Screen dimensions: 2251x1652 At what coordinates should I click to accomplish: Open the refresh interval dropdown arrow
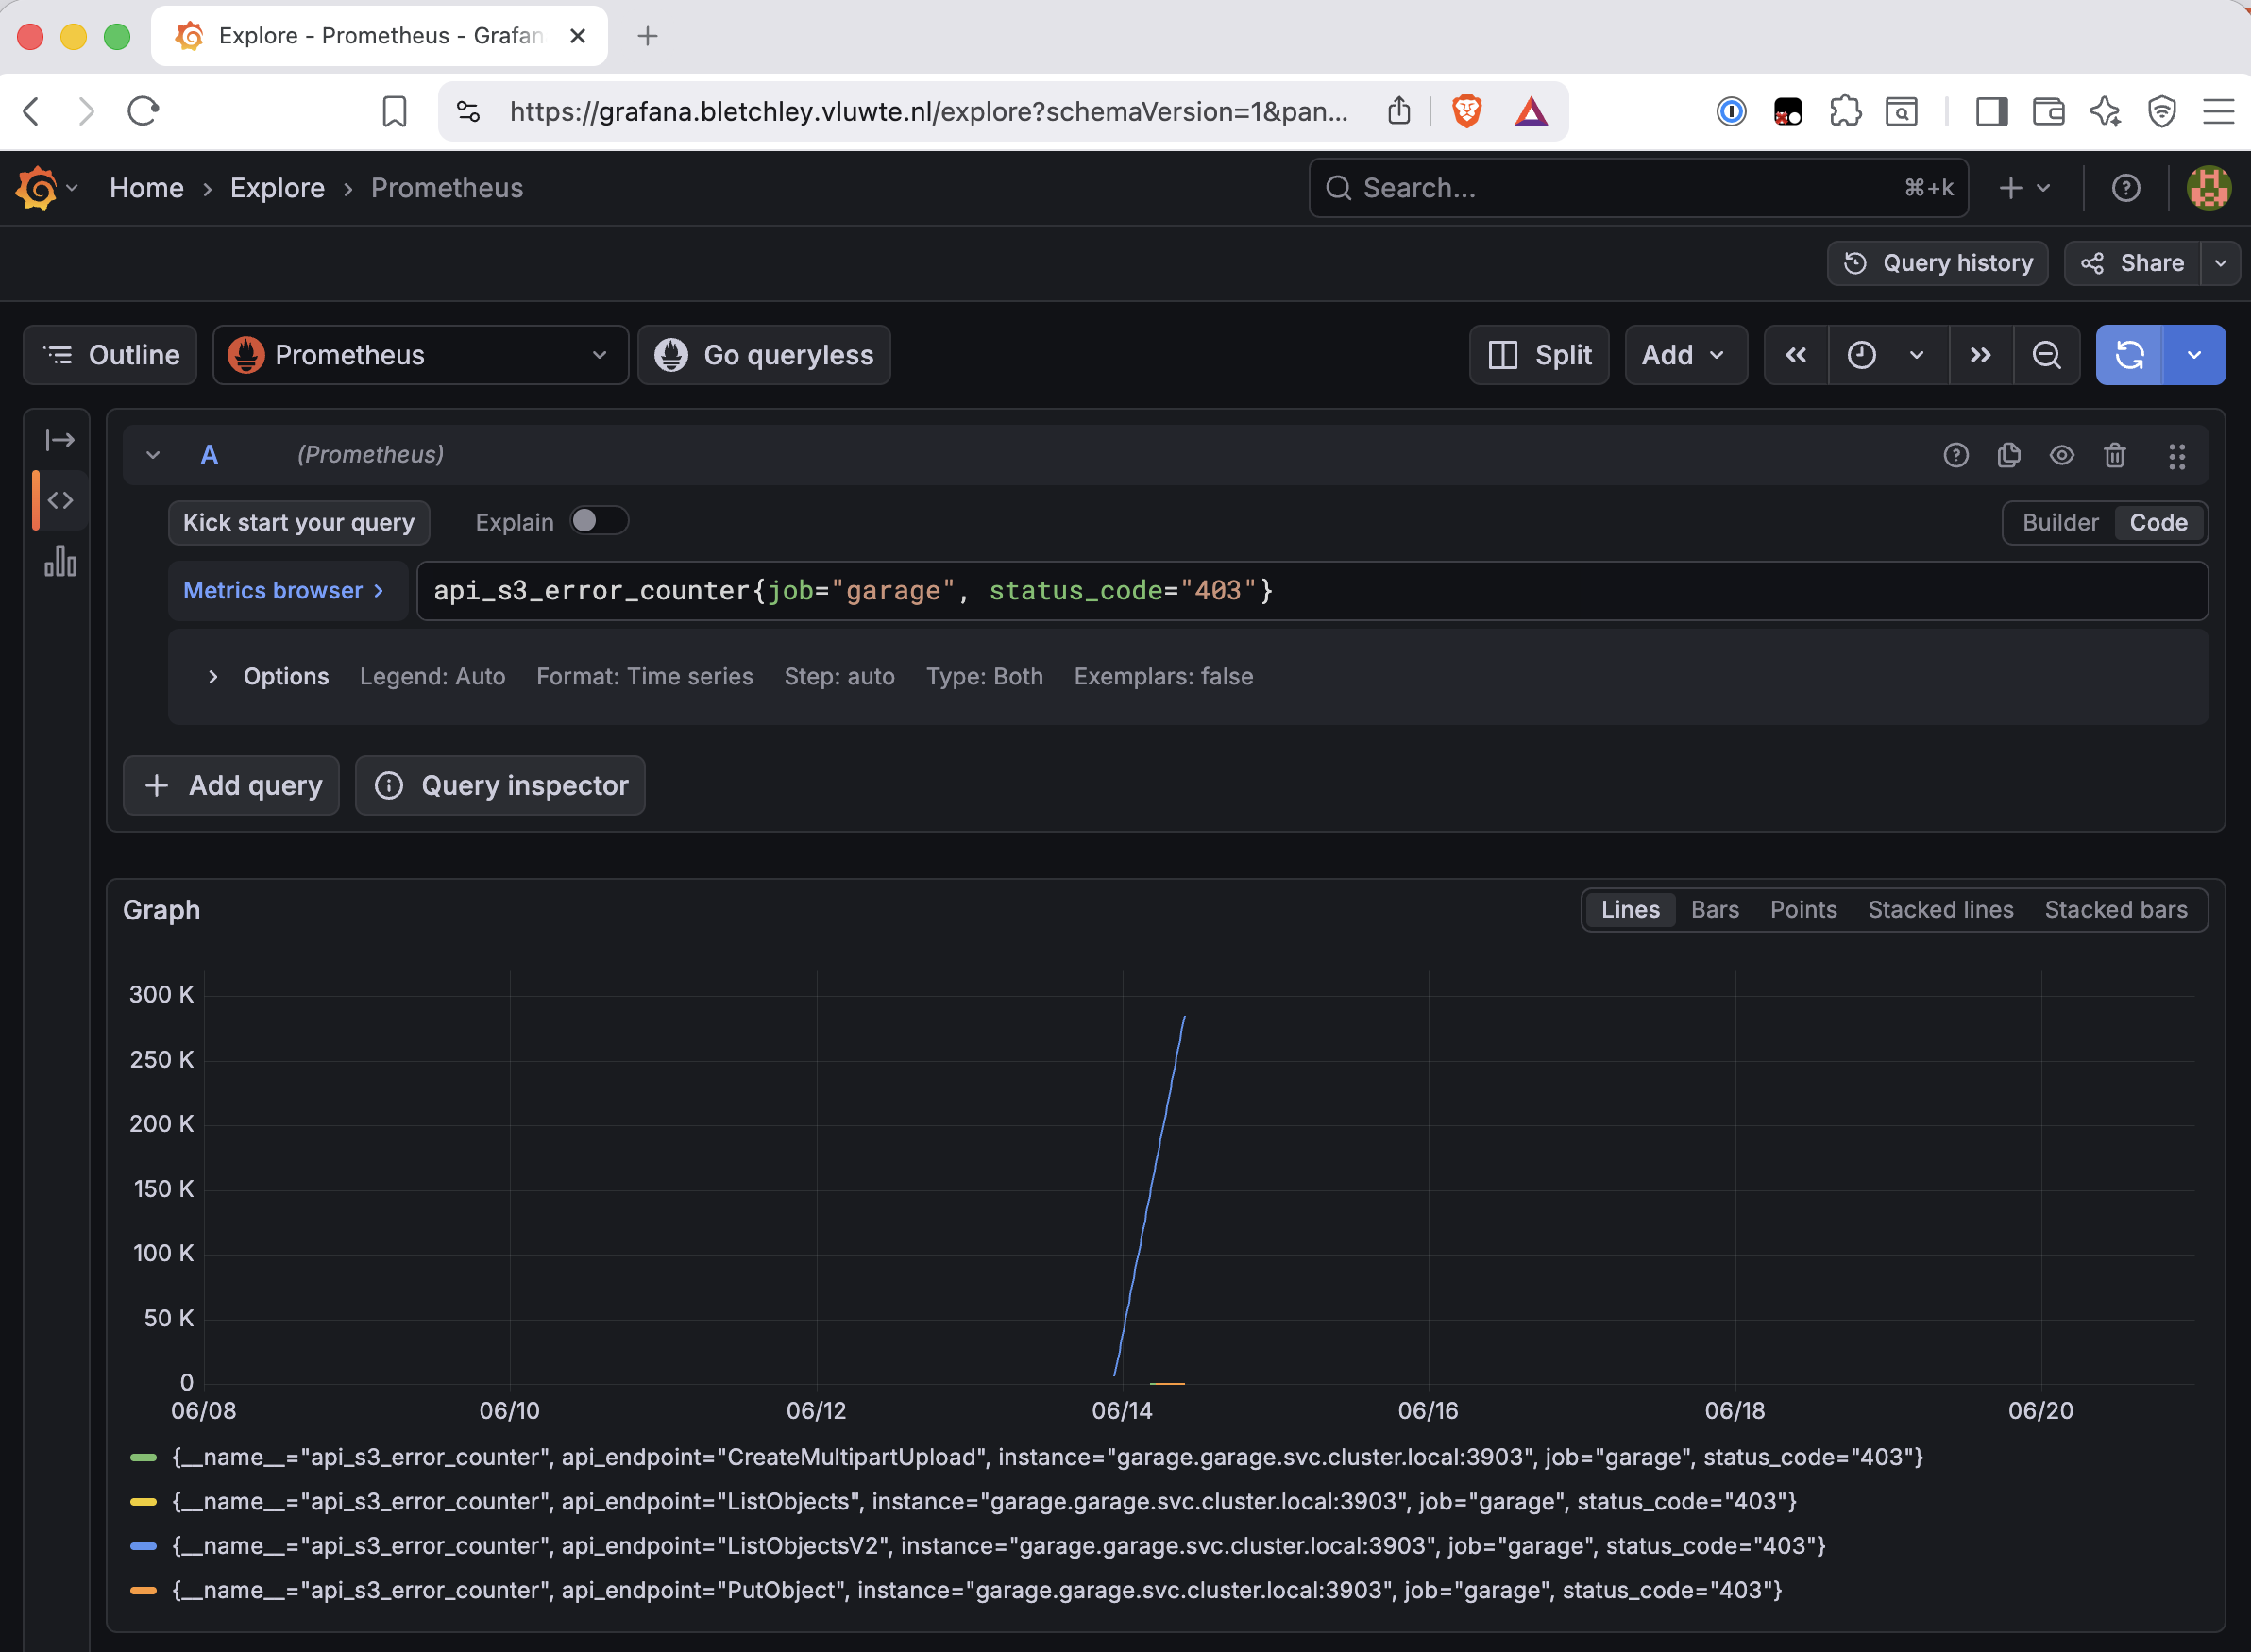point(2194,355)
